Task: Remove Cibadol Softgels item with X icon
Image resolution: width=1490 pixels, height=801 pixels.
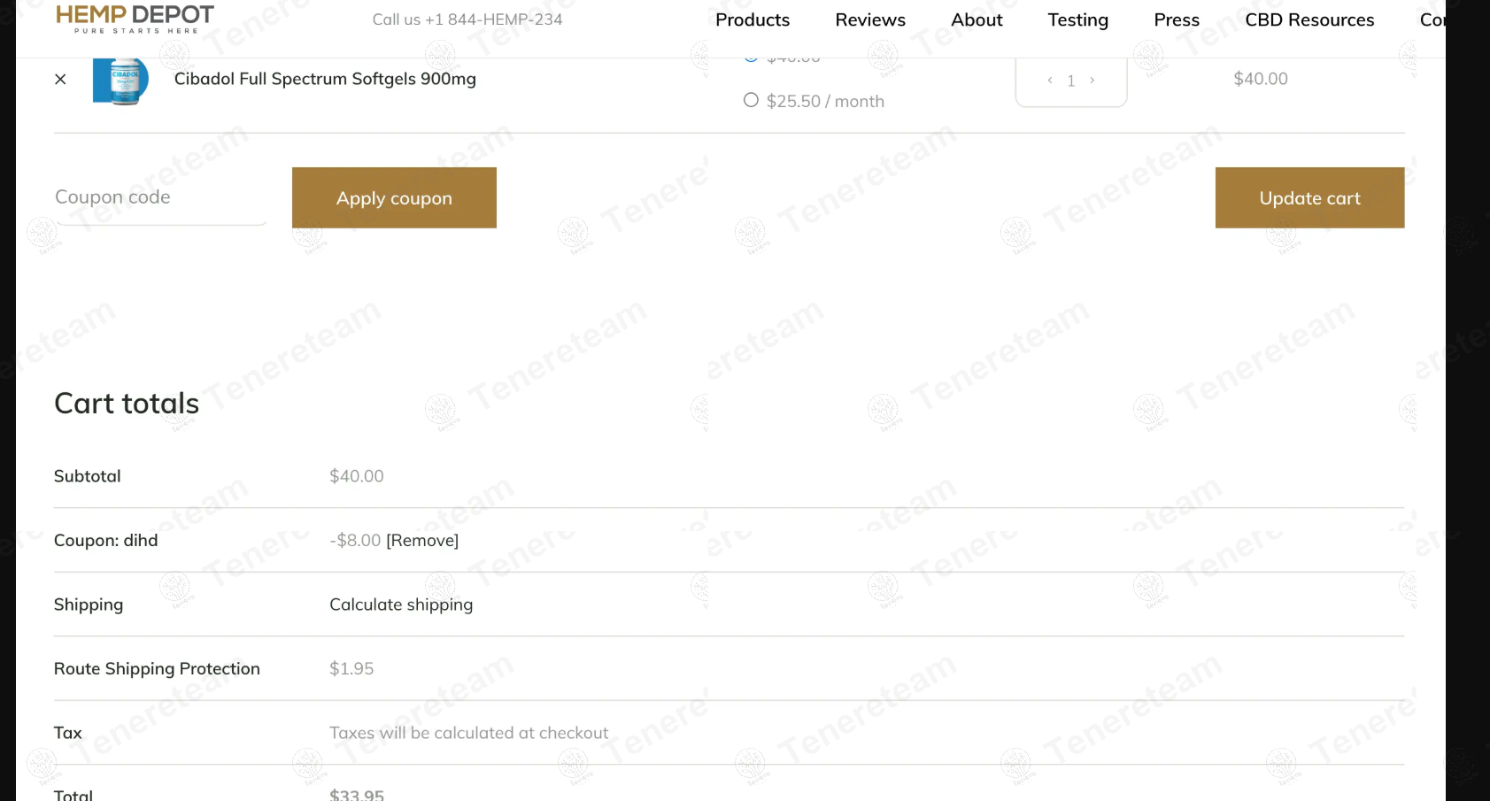Action: [x=60, y=79]
